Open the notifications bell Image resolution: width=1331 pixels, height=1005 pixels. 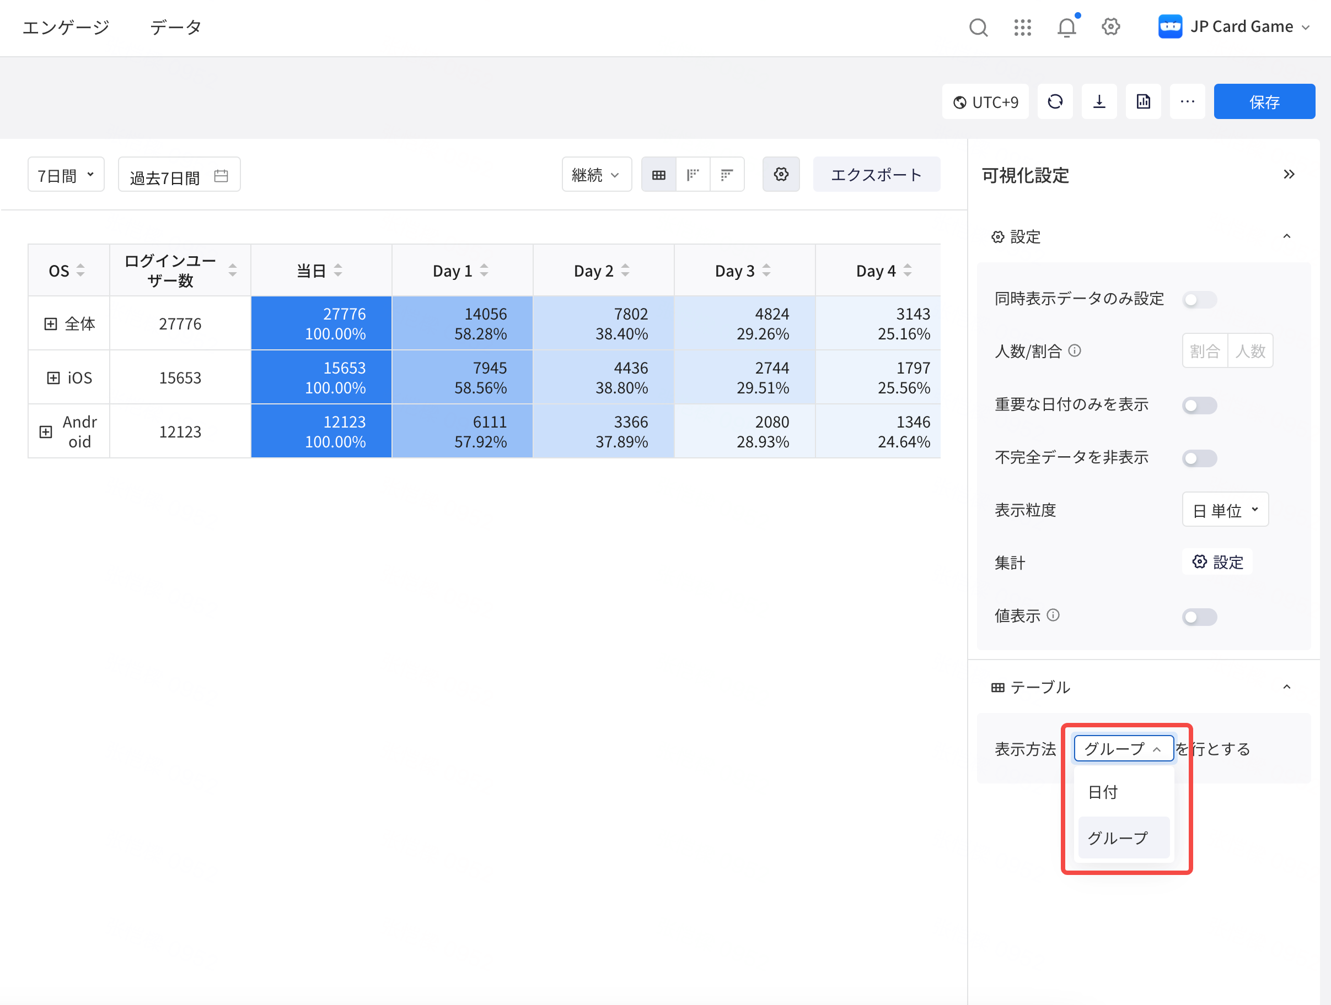(x=1067, y=27)
